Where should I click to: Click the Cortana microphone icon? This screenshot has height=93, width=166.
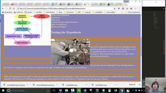point(48,90)
